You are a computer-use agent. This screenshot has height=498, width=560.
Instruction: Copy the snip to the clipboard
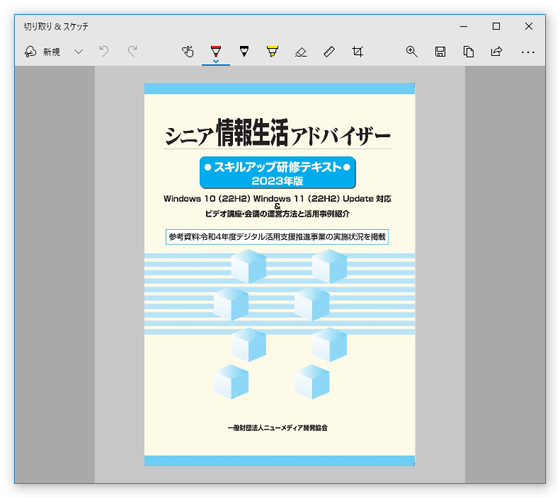pos(469,52)
